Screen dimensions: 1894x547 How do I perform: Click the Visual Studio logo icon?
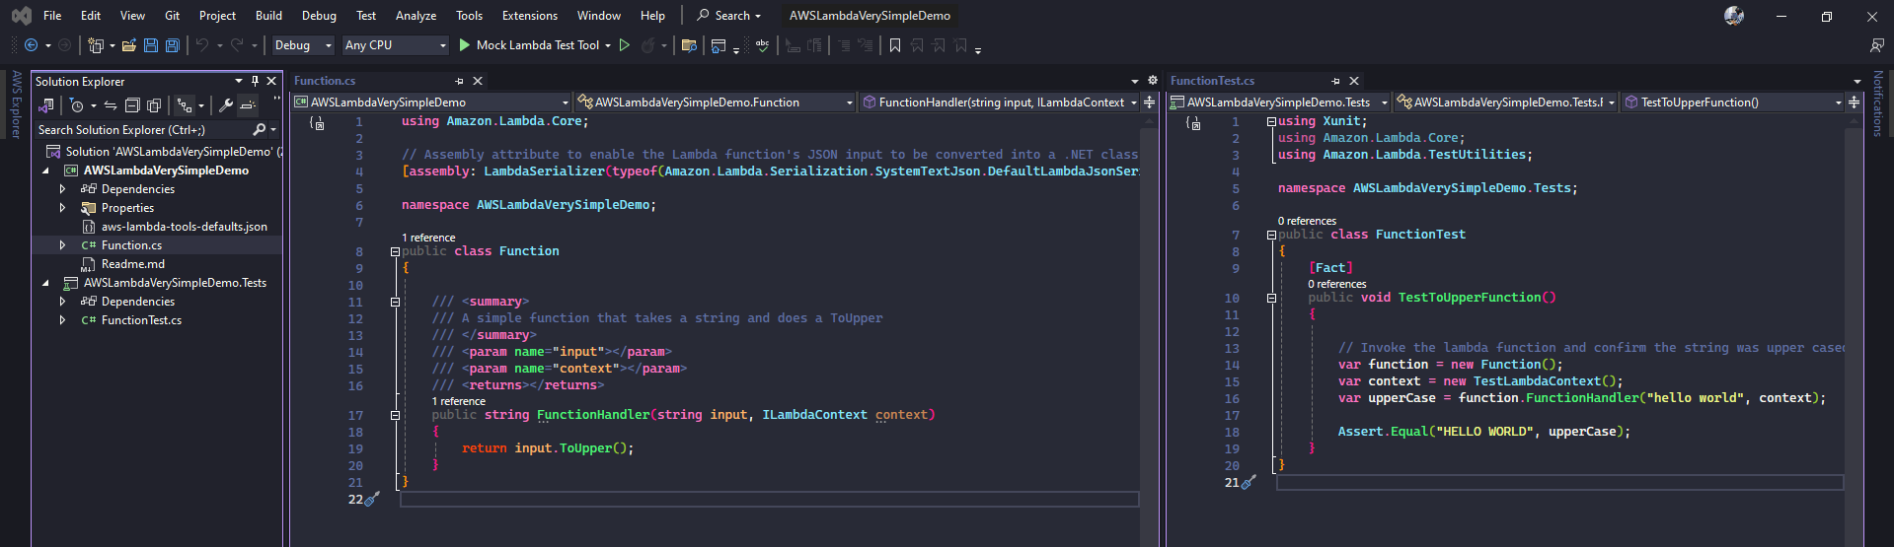[21, 16]
